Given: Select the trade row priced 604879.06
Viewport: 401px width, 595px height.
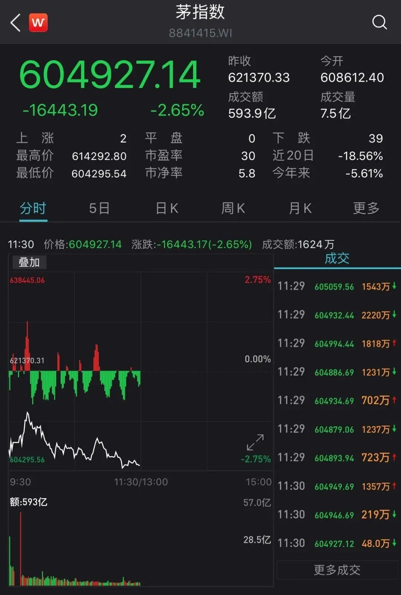Looking at the screenshot, I should (337, 429).
